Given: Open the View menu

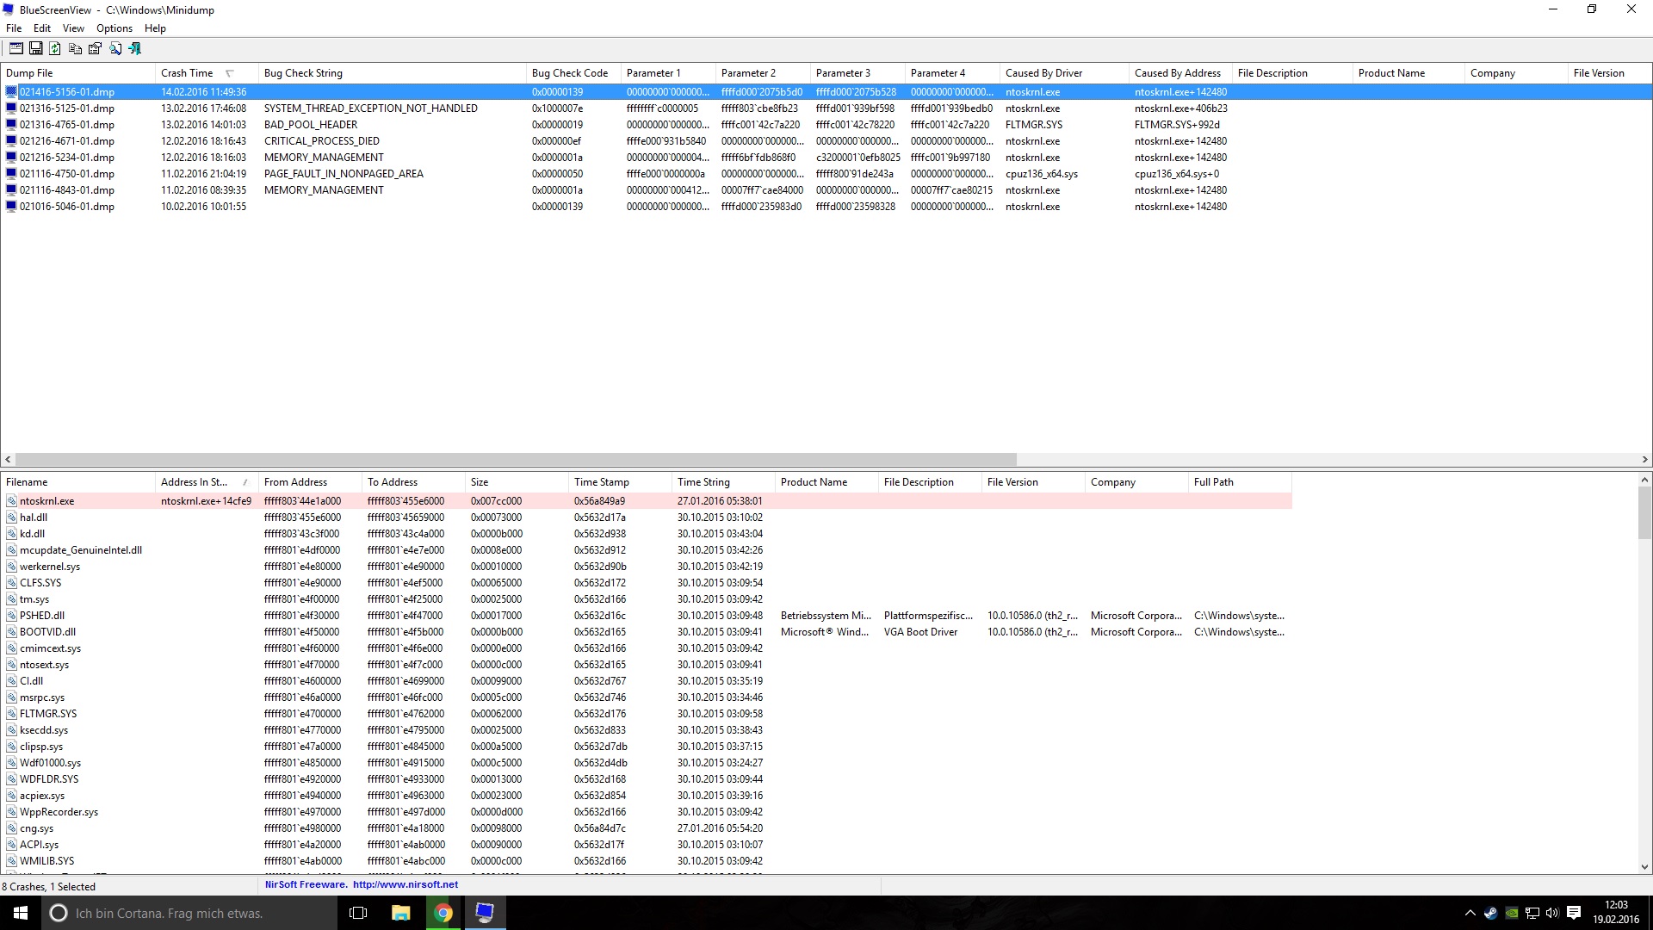Looking at the screenshot, I should [x=73, y=28].
